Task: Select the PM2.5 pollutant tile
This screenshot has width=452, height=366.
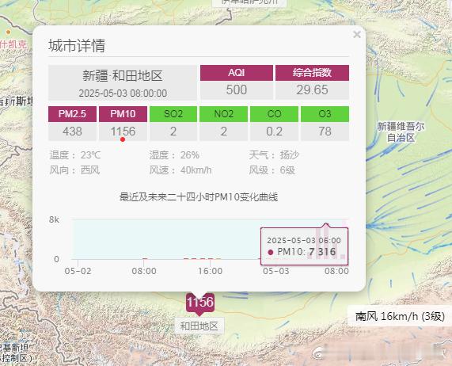Action: (72, 114)
